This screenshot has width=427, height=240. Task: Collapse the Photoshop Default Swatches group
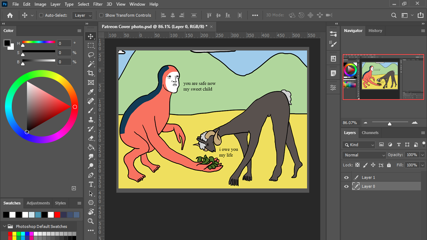4,226
